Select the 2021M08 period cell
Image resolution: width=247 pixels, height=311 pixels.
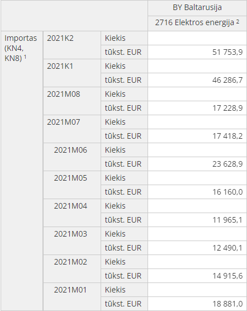pos(72,101)
